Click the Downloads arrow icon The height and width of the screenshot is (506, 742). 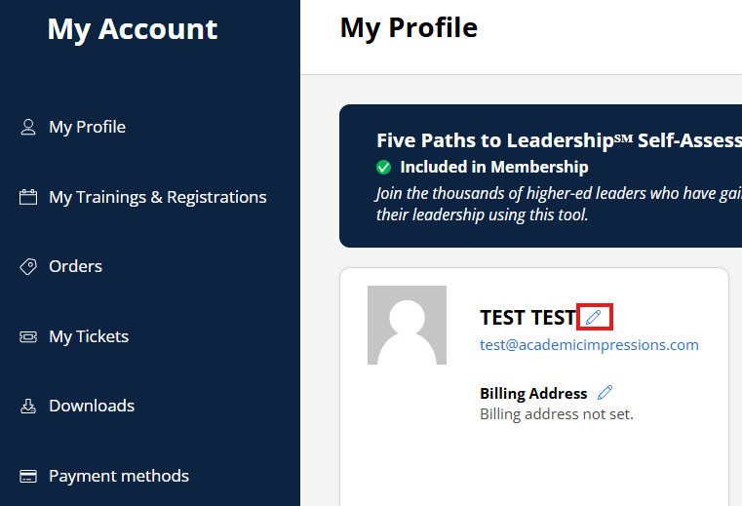click(28, 406)
